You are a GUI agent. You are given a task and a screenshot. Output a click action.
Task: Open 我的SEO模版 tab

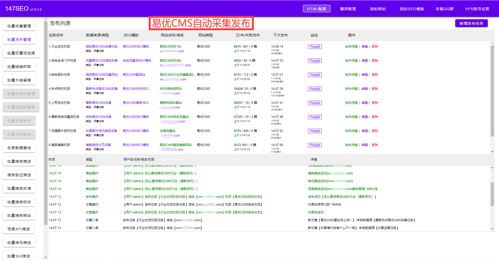click(x=412, y=9)
